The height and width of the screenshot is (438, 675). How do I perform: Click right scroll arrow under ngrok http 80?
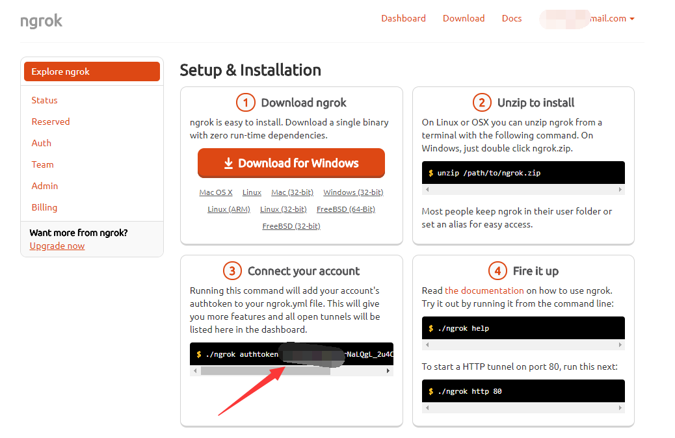pos(620,407)
